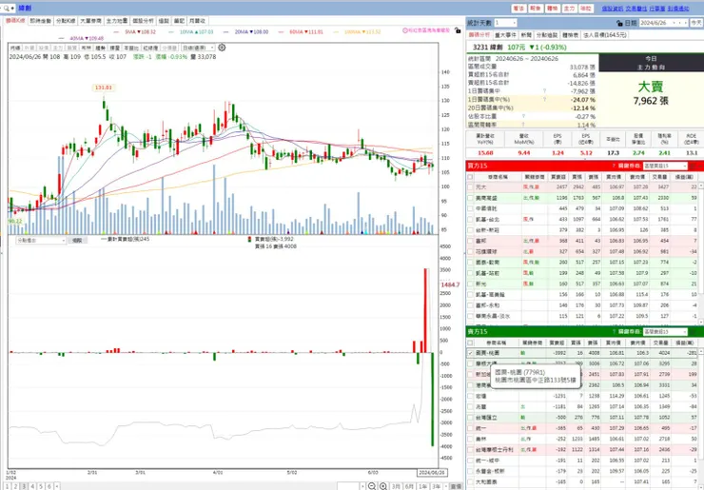The height and width of the screenshot is (490, 704).
Task: Open the 重大事件 tab
Action: [x=505, y=34]
